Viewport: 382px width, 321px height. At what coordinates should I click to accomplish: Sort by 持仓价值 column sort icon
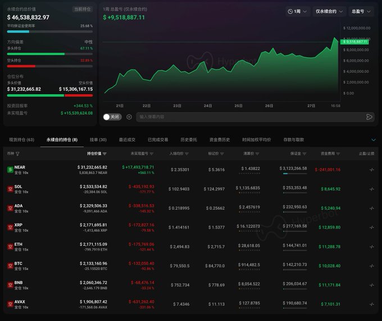(104, 154)
